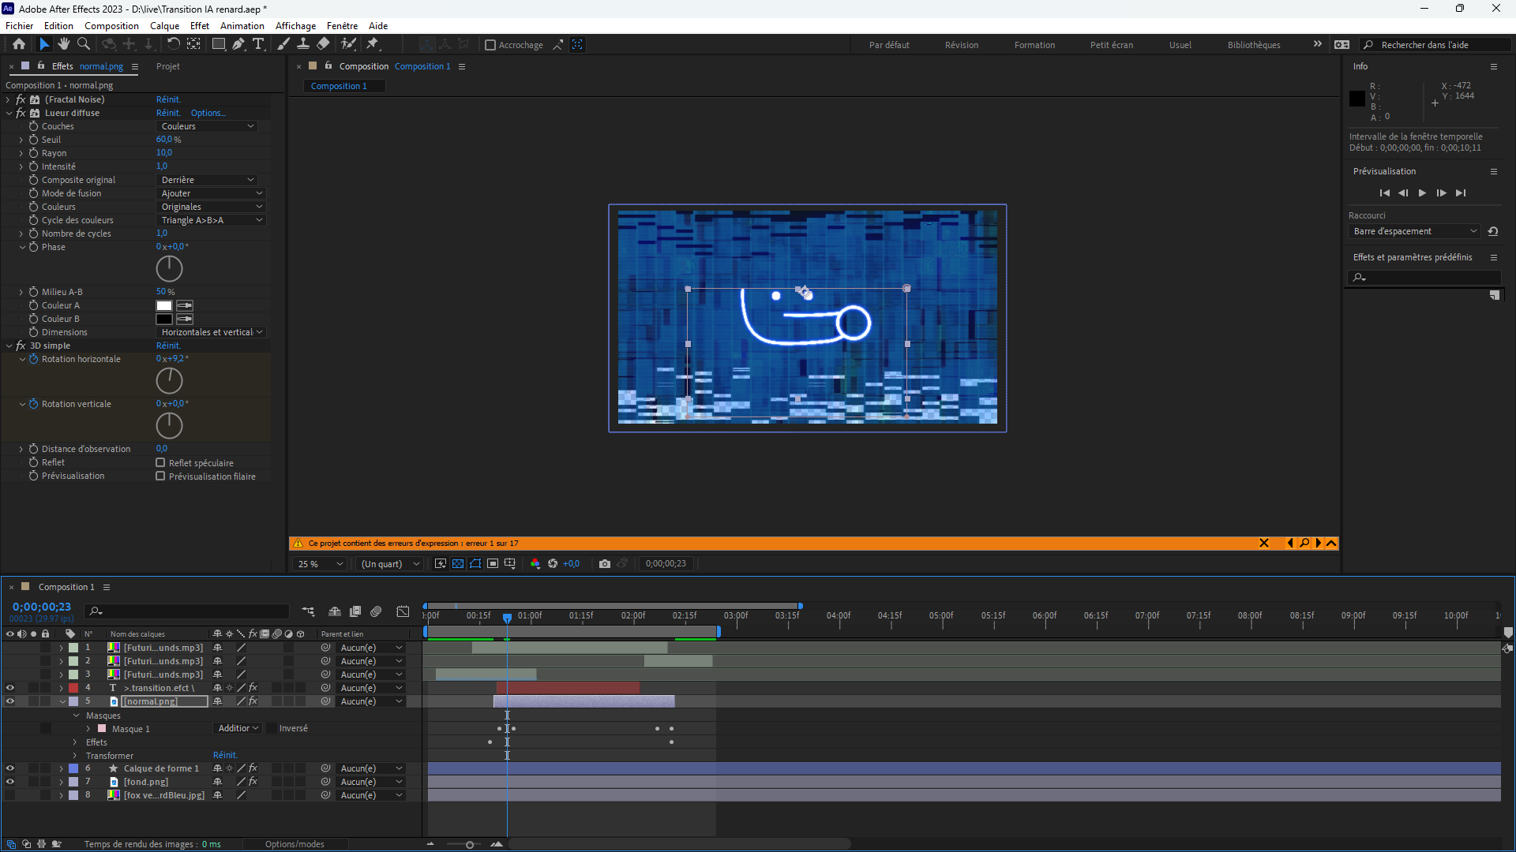Expand the Fractal Noise effect properties
Viewport: 1516px width, 852px height.
tap(8, 99)
